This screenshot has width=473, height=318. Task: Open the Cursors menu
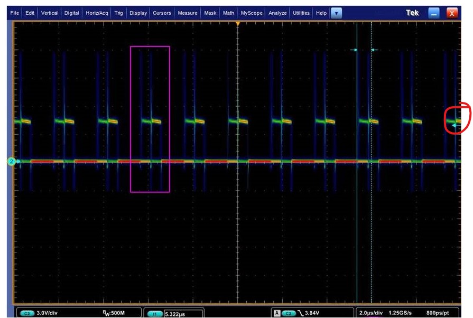click(162, 13)
